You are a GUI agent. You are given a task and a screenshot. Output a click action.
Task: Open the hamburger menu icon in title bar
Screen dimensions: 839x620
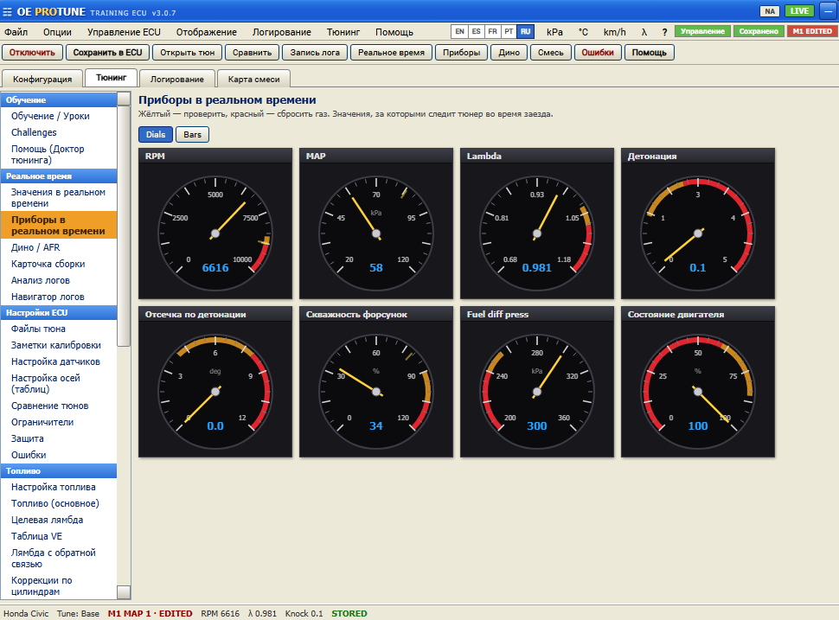[x=8, y=12]
